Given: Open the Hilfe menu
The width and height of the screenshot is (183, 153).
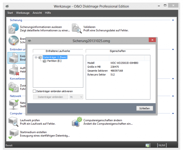Looking at the screenshot, I should [x=48, y=13].
